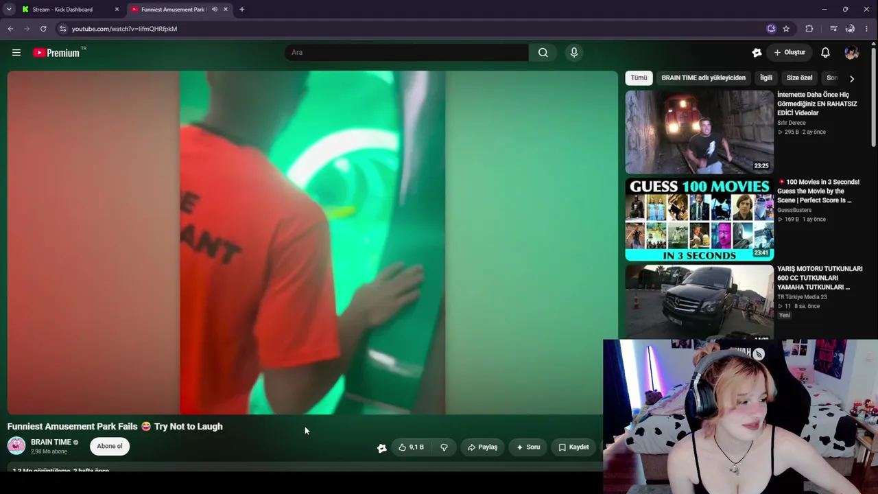878x494 pixels.
Task: Click the Funniest Amusement Park Fails video title
Action: (x=115, y=427)
